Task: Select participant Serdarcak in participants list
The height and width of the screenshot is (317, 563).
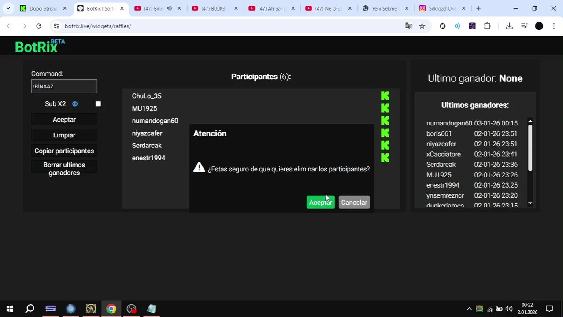Action: click(147, 145)
